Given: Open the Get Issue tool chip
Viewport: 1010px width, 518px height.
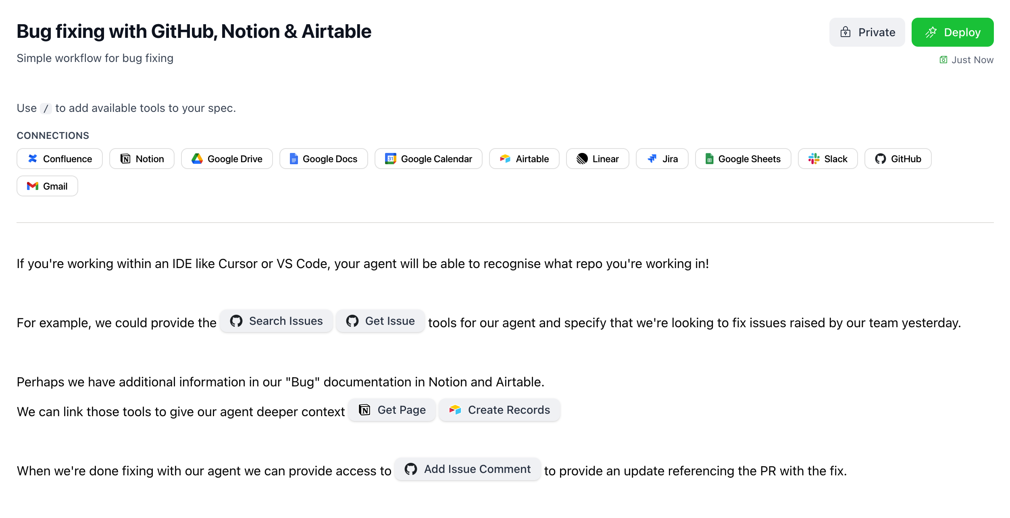Looking at the screenshot, I should [x=380, y=321].
